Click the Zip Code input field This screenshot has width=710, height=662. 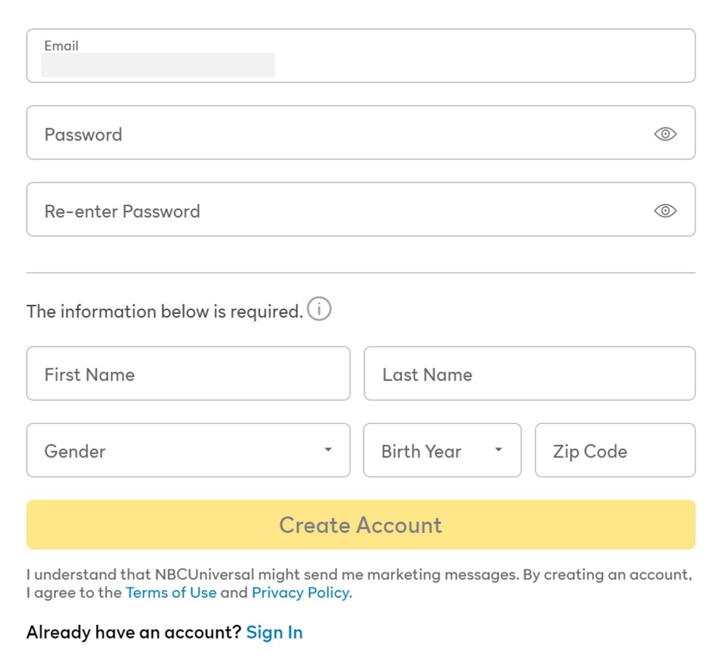pos(615,451)
